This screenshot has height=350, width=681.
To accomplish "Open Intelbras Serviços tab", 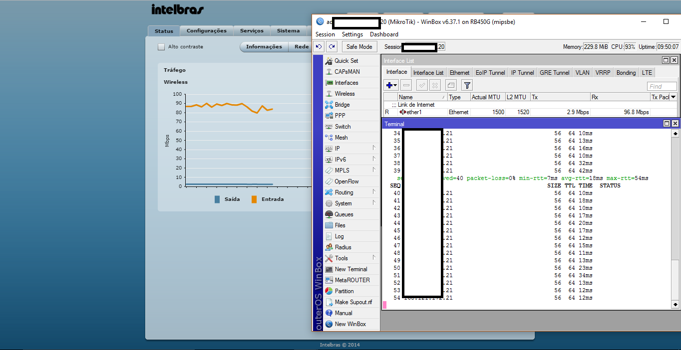I will (x=252, y=31).
